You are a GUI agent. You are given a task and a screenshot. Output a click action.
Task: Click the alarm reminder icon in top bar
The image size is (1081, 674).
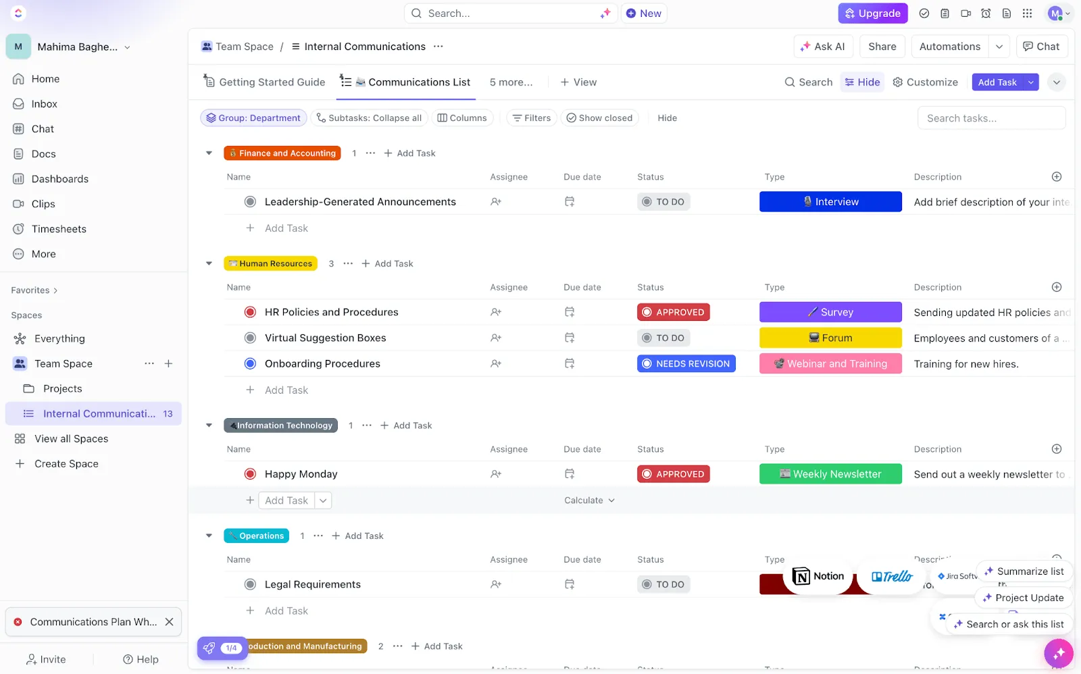pyautogui.click(x=986, y=14)
